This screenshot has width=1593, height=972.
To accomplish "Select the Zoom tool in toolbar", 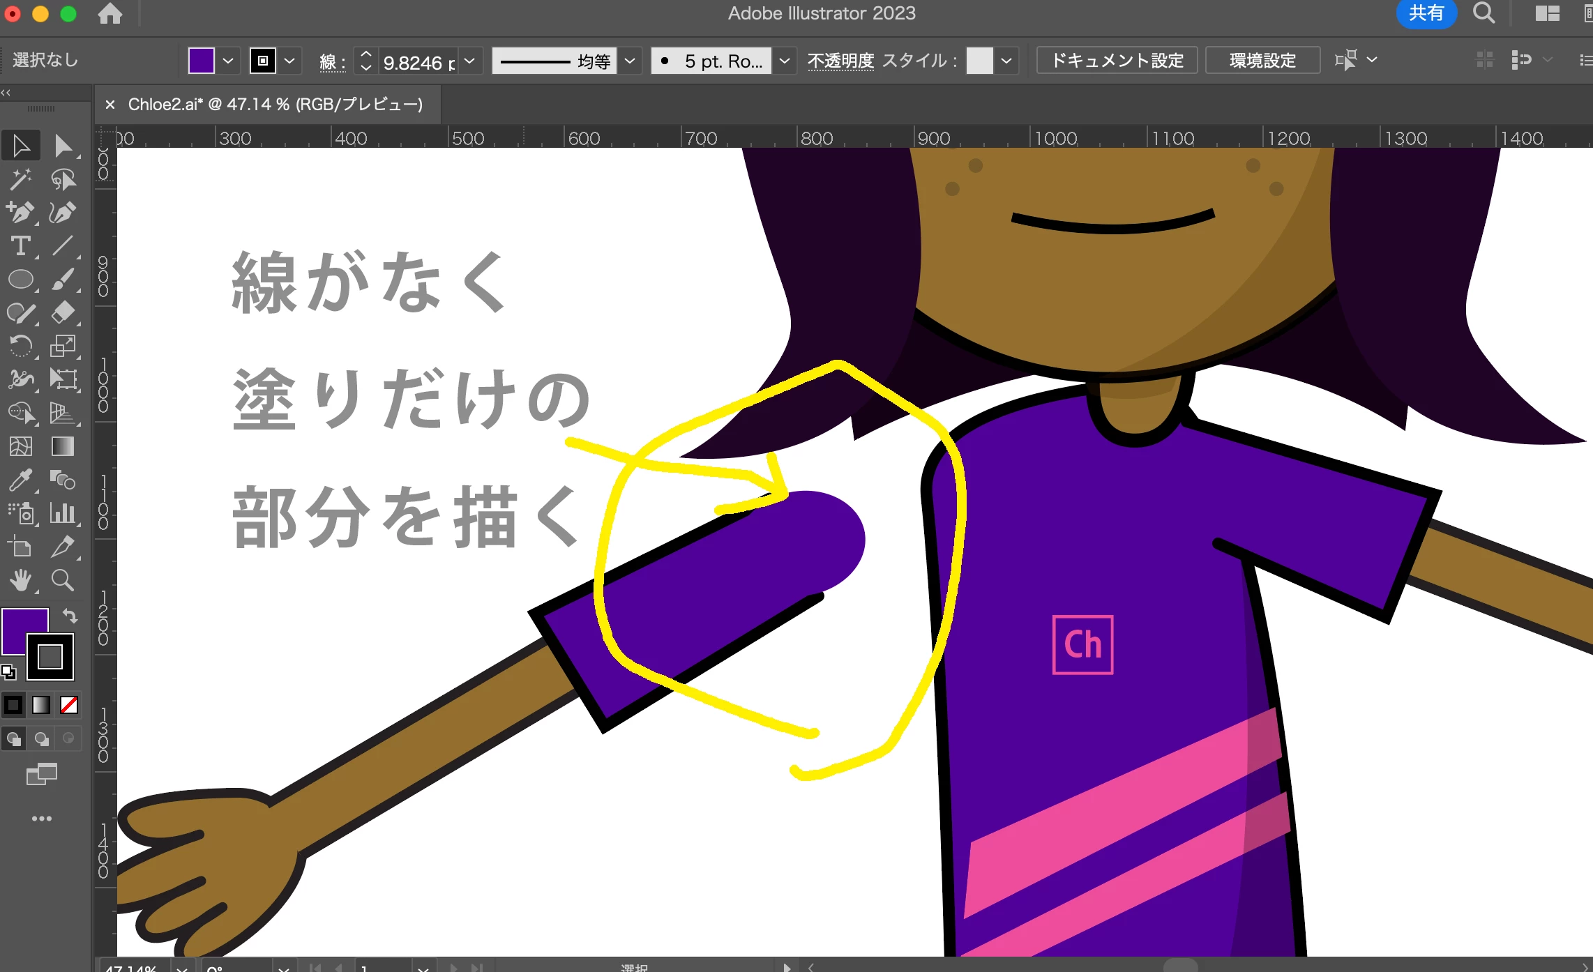I will [x=63, y=580].
